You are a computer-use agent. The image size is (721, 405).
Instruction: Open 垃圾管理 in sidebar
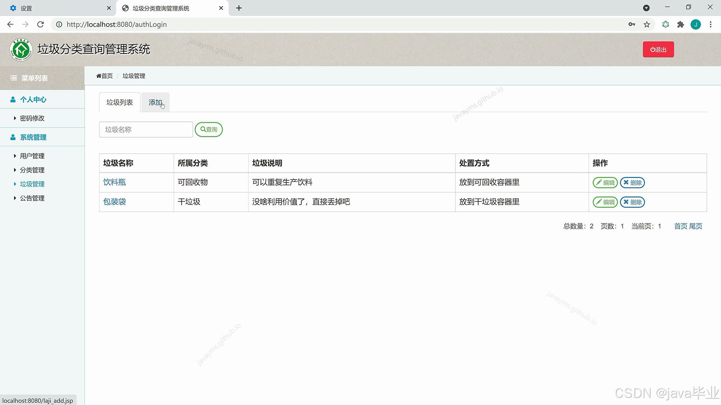click(32, 184)
